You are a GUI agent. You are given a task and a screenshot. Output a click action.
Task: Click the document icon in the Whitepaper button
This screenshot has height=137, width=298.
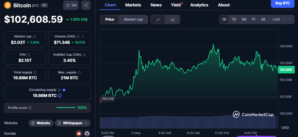59,123
